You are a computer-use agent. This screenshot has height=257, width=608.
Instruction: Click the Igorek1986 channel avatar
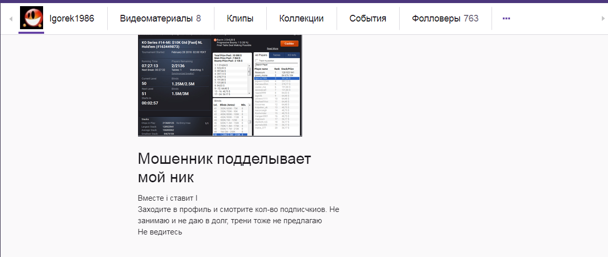[31, 18]
